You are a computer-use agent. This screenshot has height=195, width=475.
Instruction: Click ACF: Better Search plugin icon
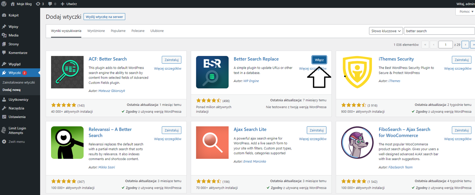[67, 72]
